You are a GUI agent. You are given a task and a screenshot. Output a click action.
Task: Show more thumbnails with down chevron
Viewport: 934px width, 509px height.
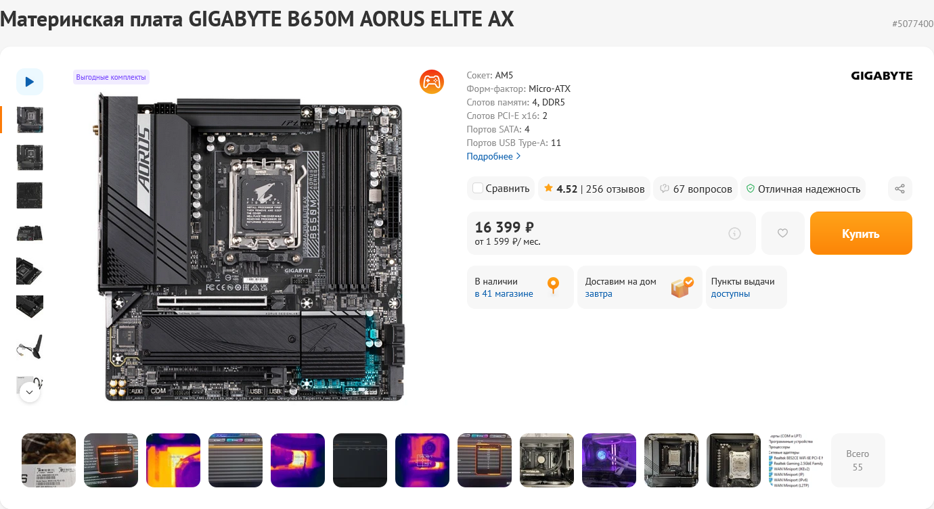tap(30, 391)
